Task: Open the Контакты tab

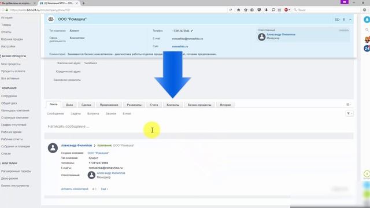Action: tap(173, 105)
